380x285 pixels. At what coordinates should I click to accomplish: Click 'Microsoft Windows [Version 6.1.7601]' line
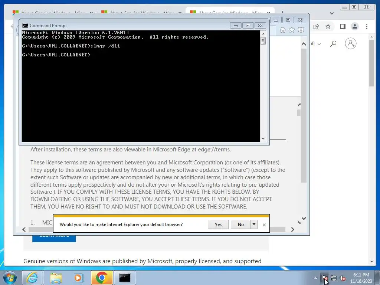click(x=75, y=33)
